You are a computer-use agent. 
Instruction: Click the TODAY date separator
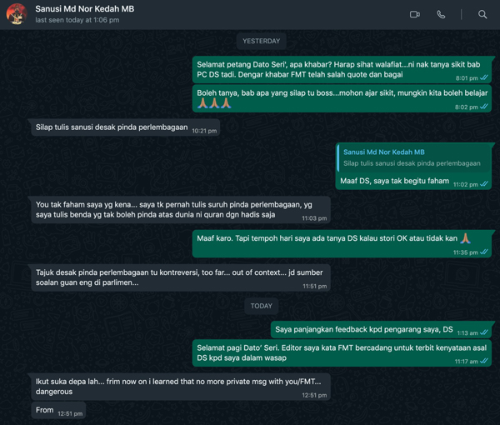(x=261, y=306)
